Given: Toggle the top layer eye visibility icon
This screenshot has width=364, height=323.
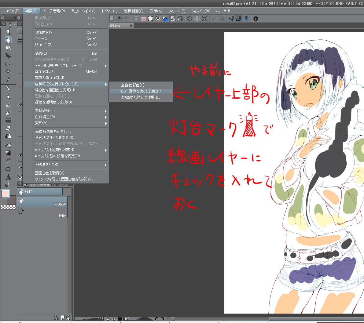Looking at the screenshot, I should click(x=20, y=105).
